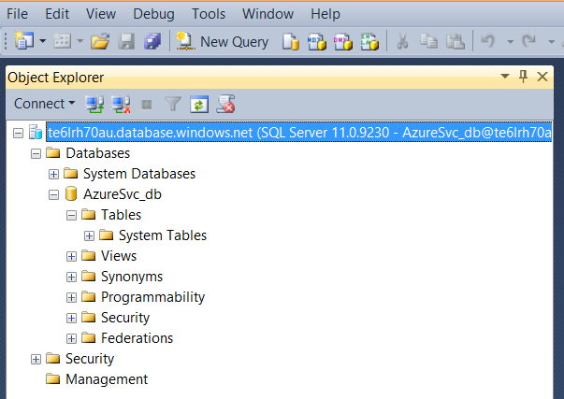The image size is (564, 399).
Task: Open the Connect dropdown in Object Explorer
Action: click(x=44, y=104)
